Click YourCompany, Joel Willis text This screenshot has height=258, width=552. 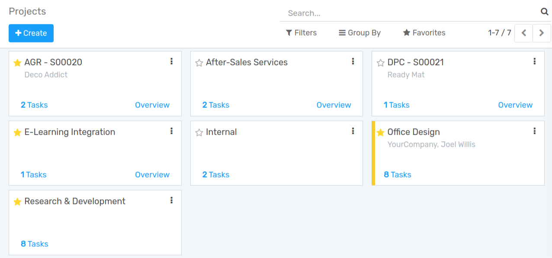tap(431, 144)
